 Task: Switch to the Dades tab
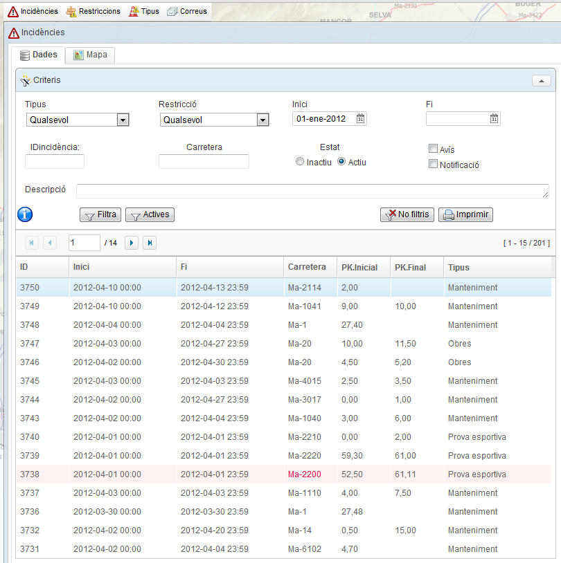38,55
